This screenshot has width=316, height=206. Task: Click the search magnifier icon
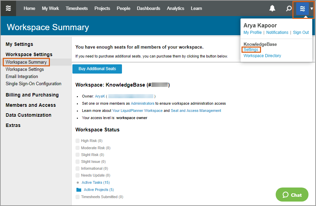289,9
